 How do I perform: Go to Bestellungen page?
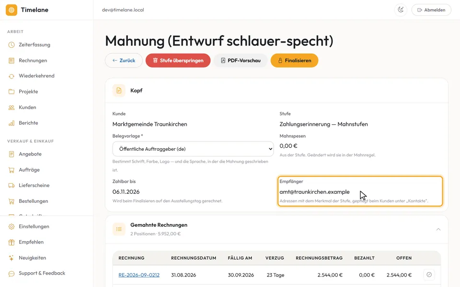pyautogui.click(x=33, y=201)
